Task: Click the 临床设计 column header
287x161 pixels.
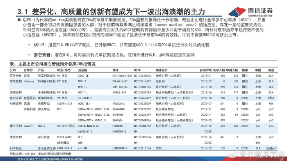Action: click(162, 70)
